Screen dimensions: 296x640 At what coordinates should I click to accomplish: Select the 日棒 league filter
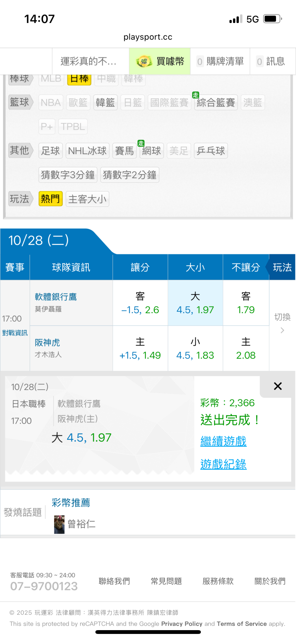click(x=79, y=79)
